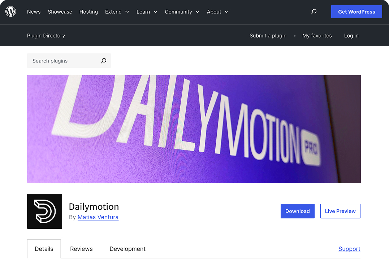
Task: Open Matias Ventura author link
Action: point(98,217)
